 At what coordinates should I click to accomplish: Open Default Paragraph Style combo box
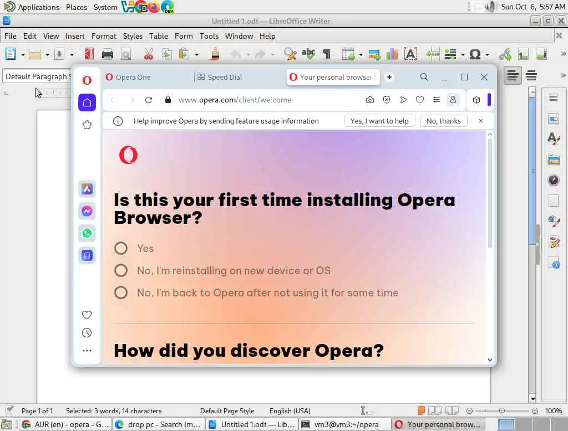point(38,76)
